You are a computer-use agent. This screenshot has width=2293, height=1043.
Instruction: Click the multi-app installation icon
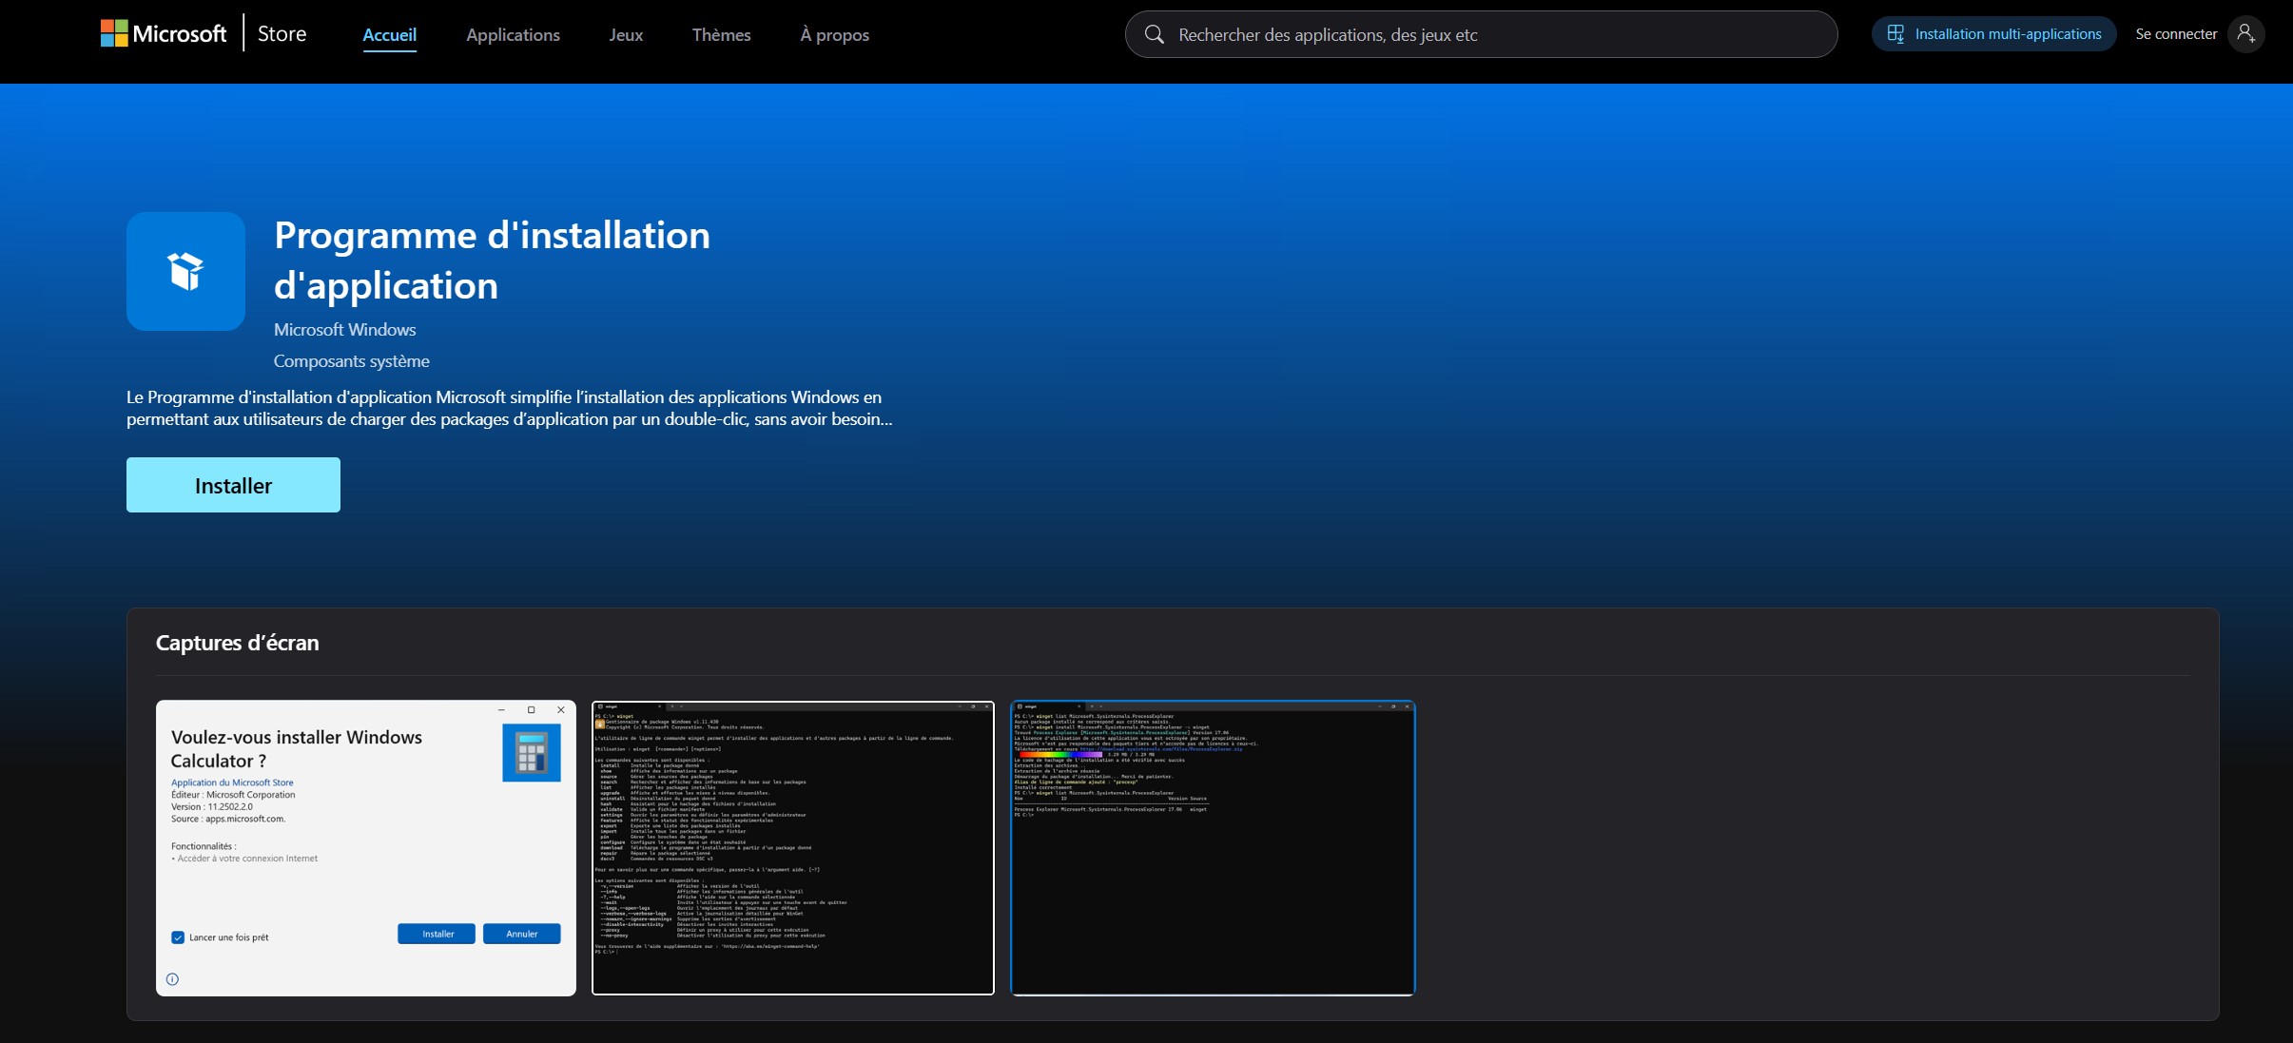[x=1895, y=34]
